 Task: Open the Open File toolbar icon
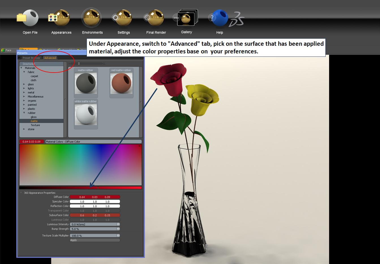tap(27, 18)
